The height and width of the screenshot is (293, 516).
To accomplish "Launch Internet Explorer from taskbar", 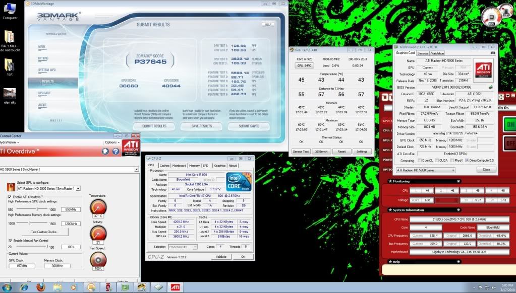I will (24, 287).
